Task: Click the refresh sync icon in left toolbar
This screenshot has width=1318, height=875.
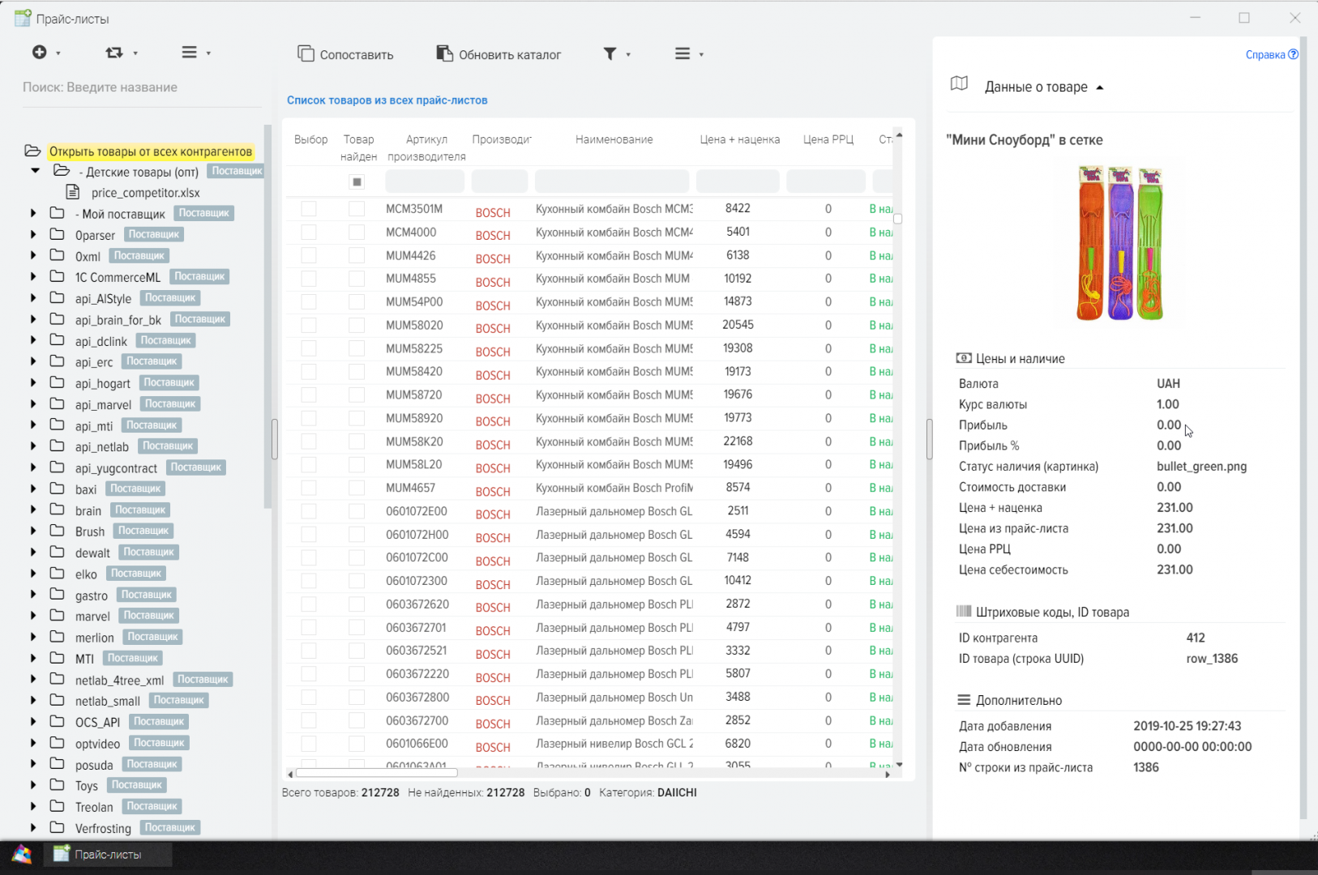Action: tap(114, 53)
